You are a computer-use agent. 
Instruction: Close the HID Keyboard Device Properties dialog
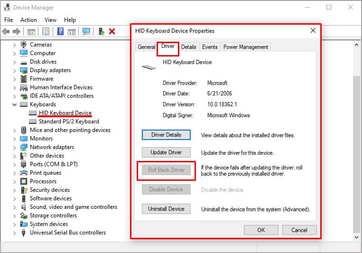313,30
